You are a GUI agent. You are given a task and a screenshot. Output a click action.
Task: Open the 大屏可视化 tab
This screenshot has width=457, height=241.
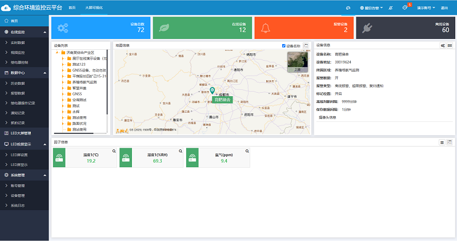(94, 8)
